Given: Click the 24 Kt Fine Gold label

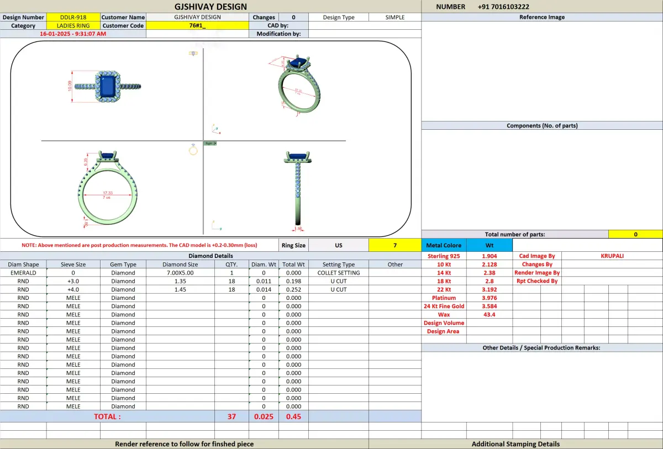Looking at the screenshot, I should pyautogui.click(x=444, y=306).
